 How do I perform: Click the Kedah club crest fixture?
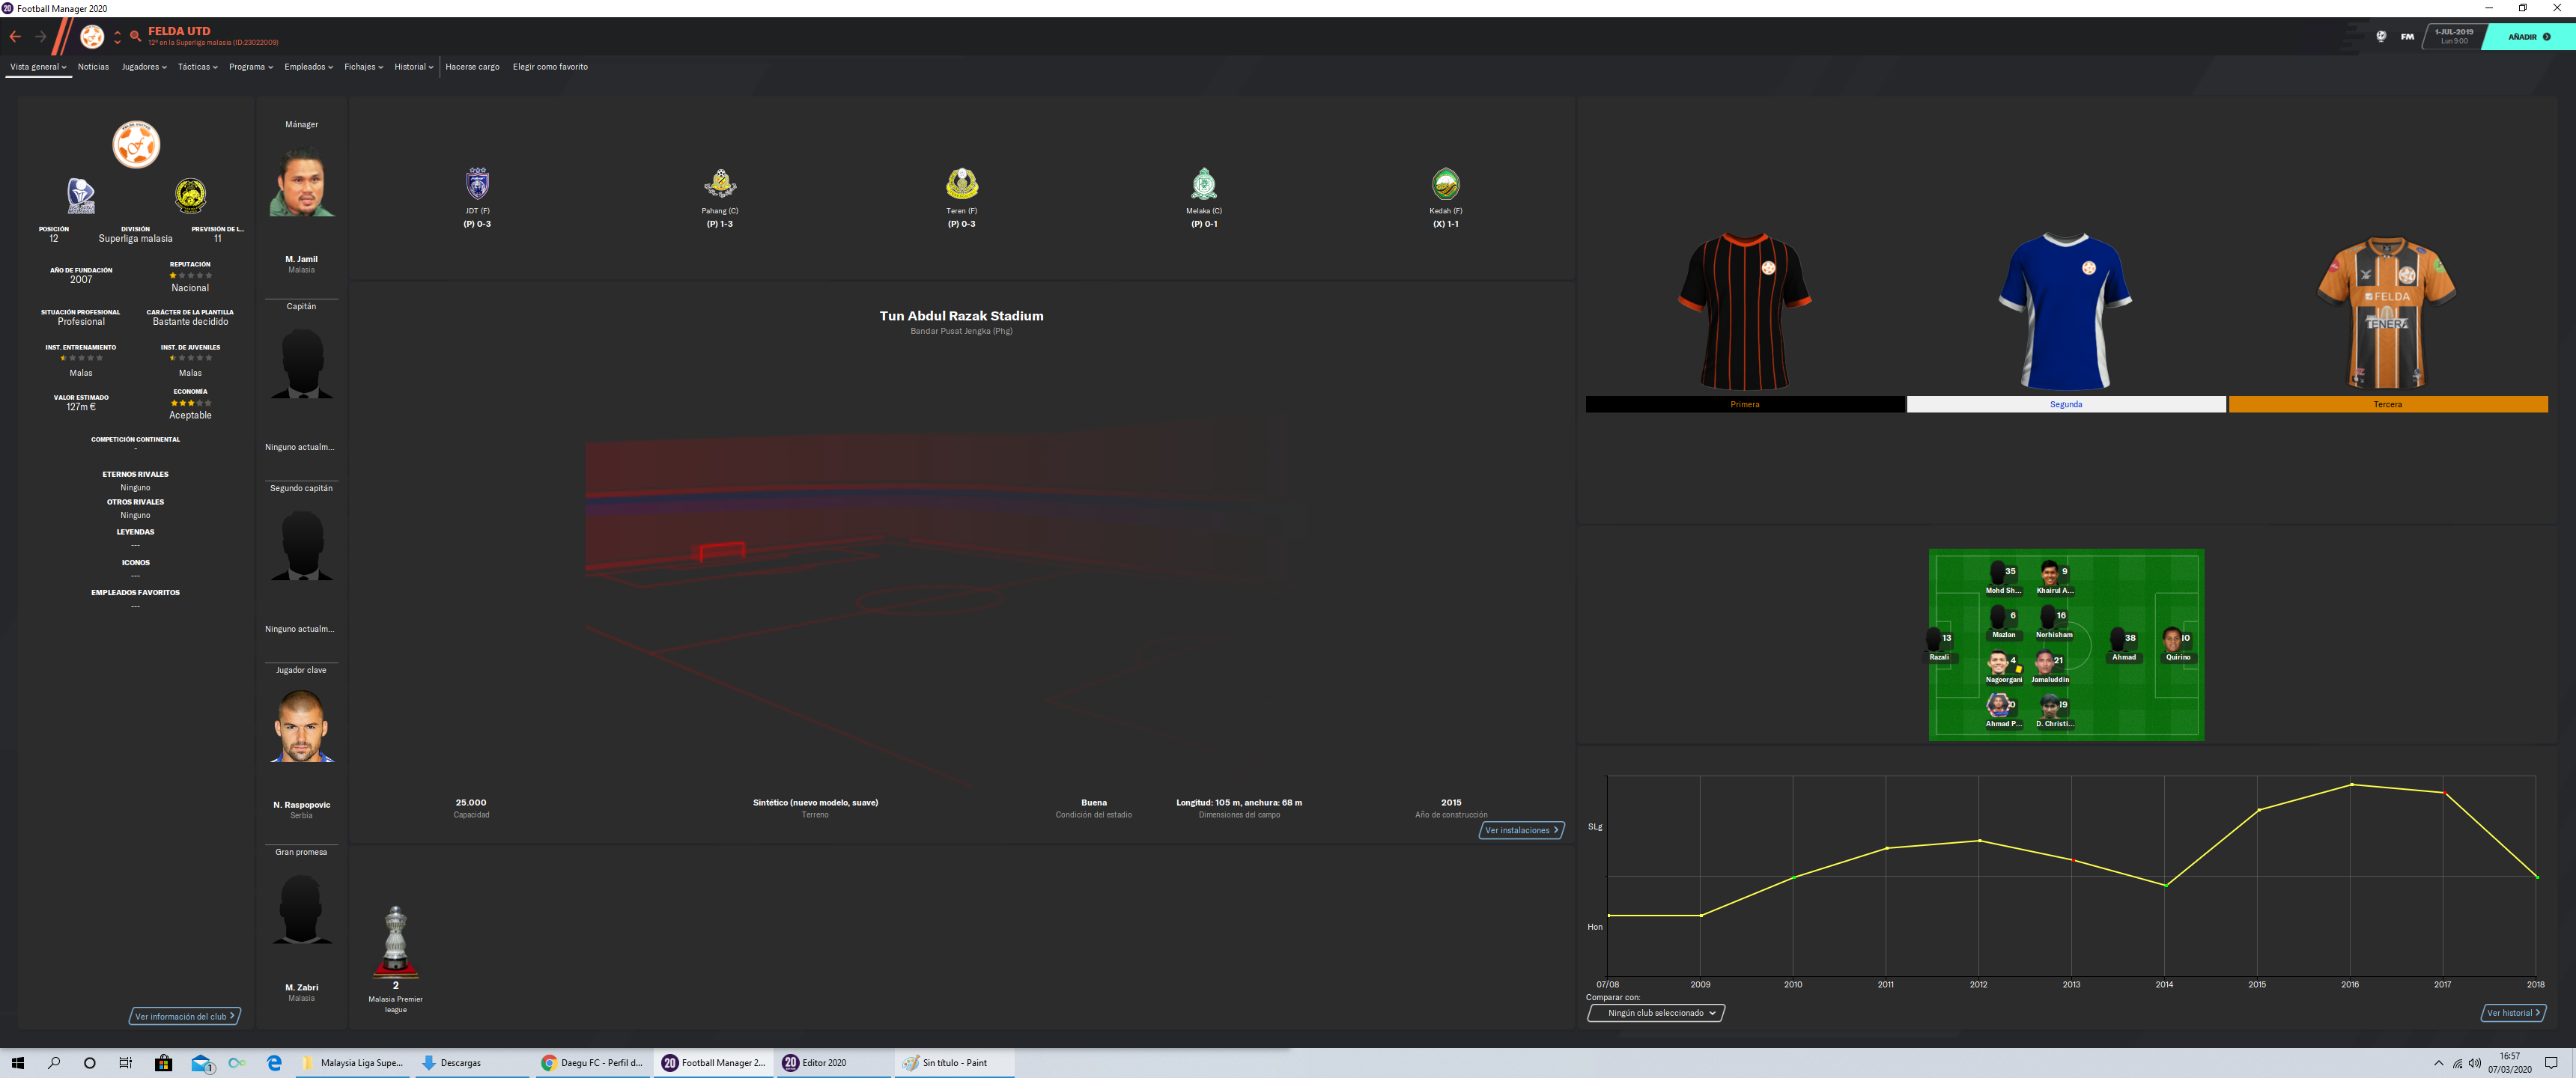(x=1446, y=184)
